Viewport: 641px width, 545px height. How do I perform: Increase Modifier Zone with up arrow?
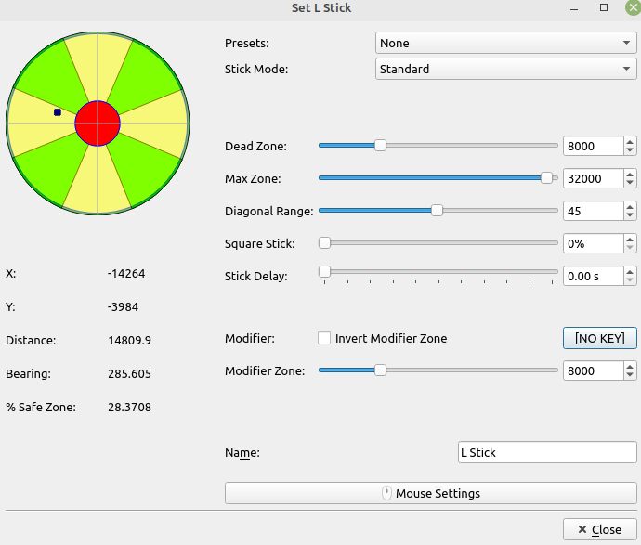[630, 367]
